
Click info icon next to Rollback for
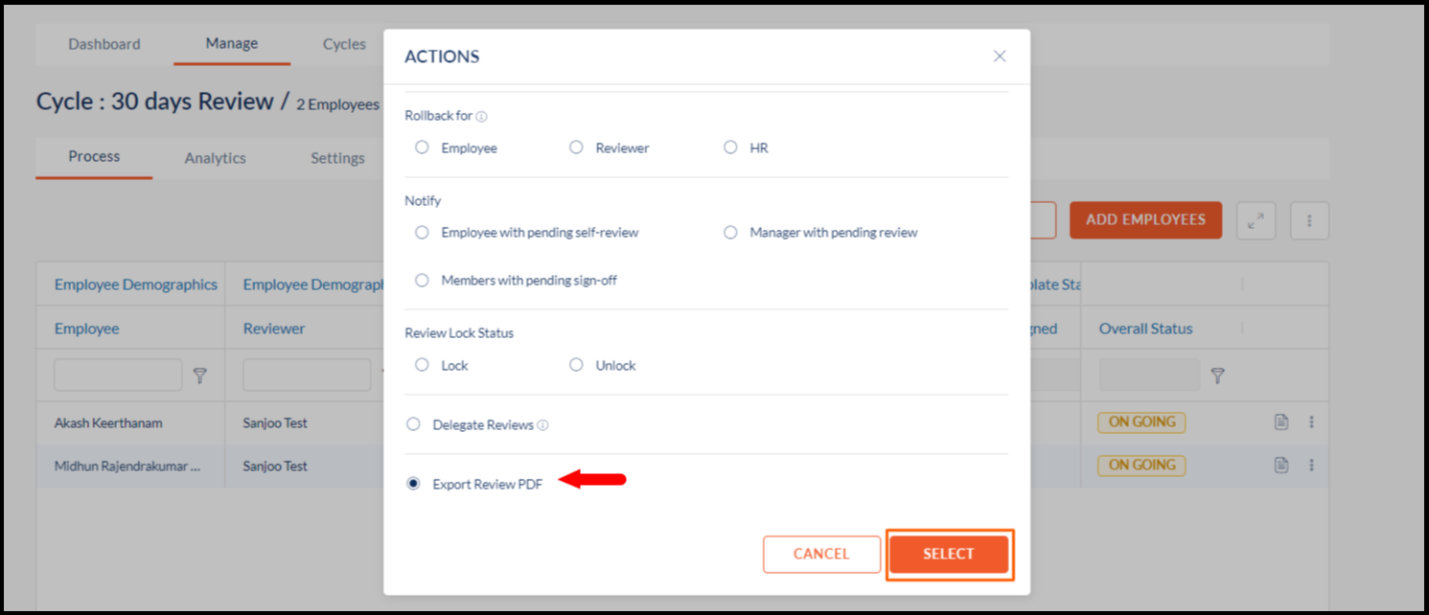click(481, 117)
